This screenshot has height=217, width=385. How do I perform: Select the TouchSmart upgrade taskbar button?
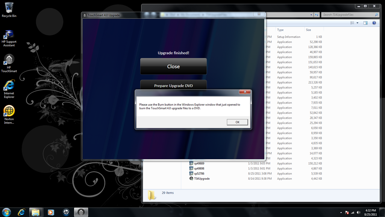81,212
